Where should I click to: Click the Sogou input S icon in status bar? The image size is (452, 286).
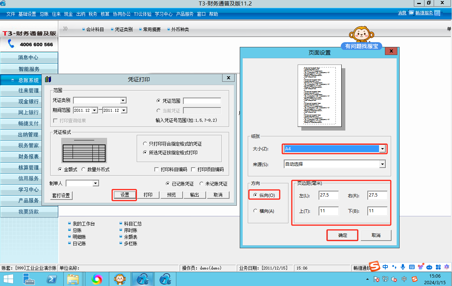[374, 266]
